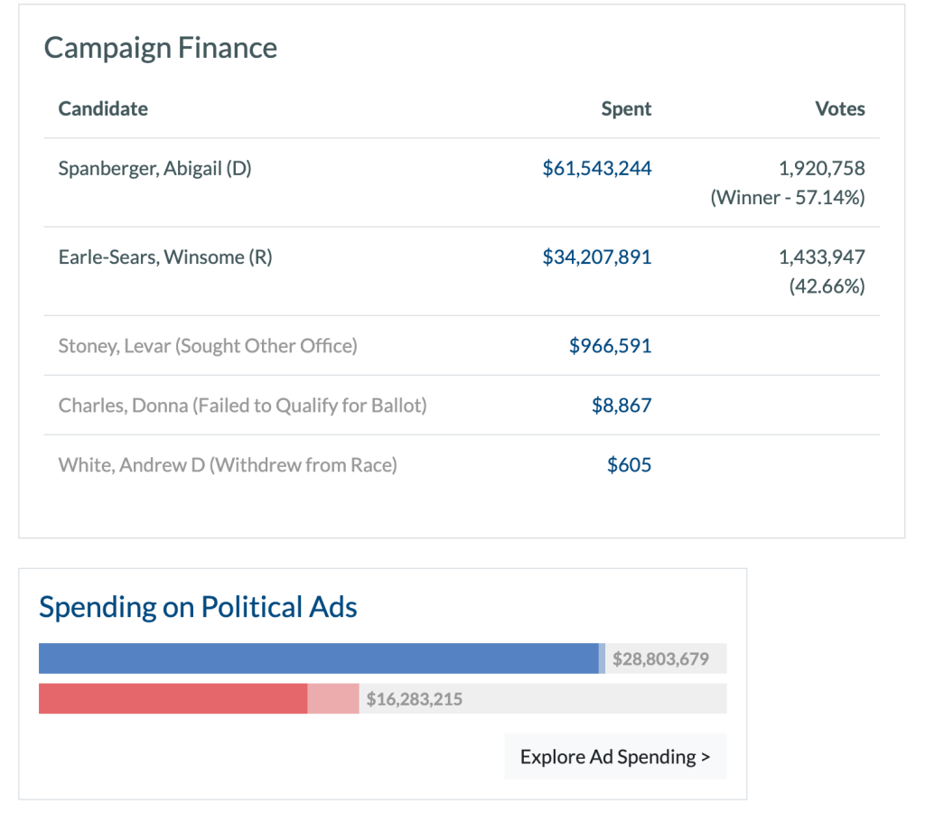Click the Spent column header
The height and width of the screenshot is (822, 925).
point(626,108)
